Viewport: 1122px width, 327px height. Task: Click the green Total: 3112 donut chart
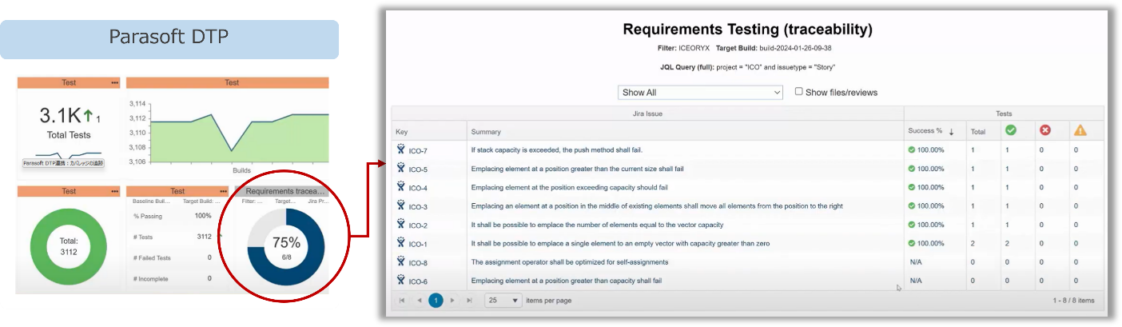pos(70,246)
